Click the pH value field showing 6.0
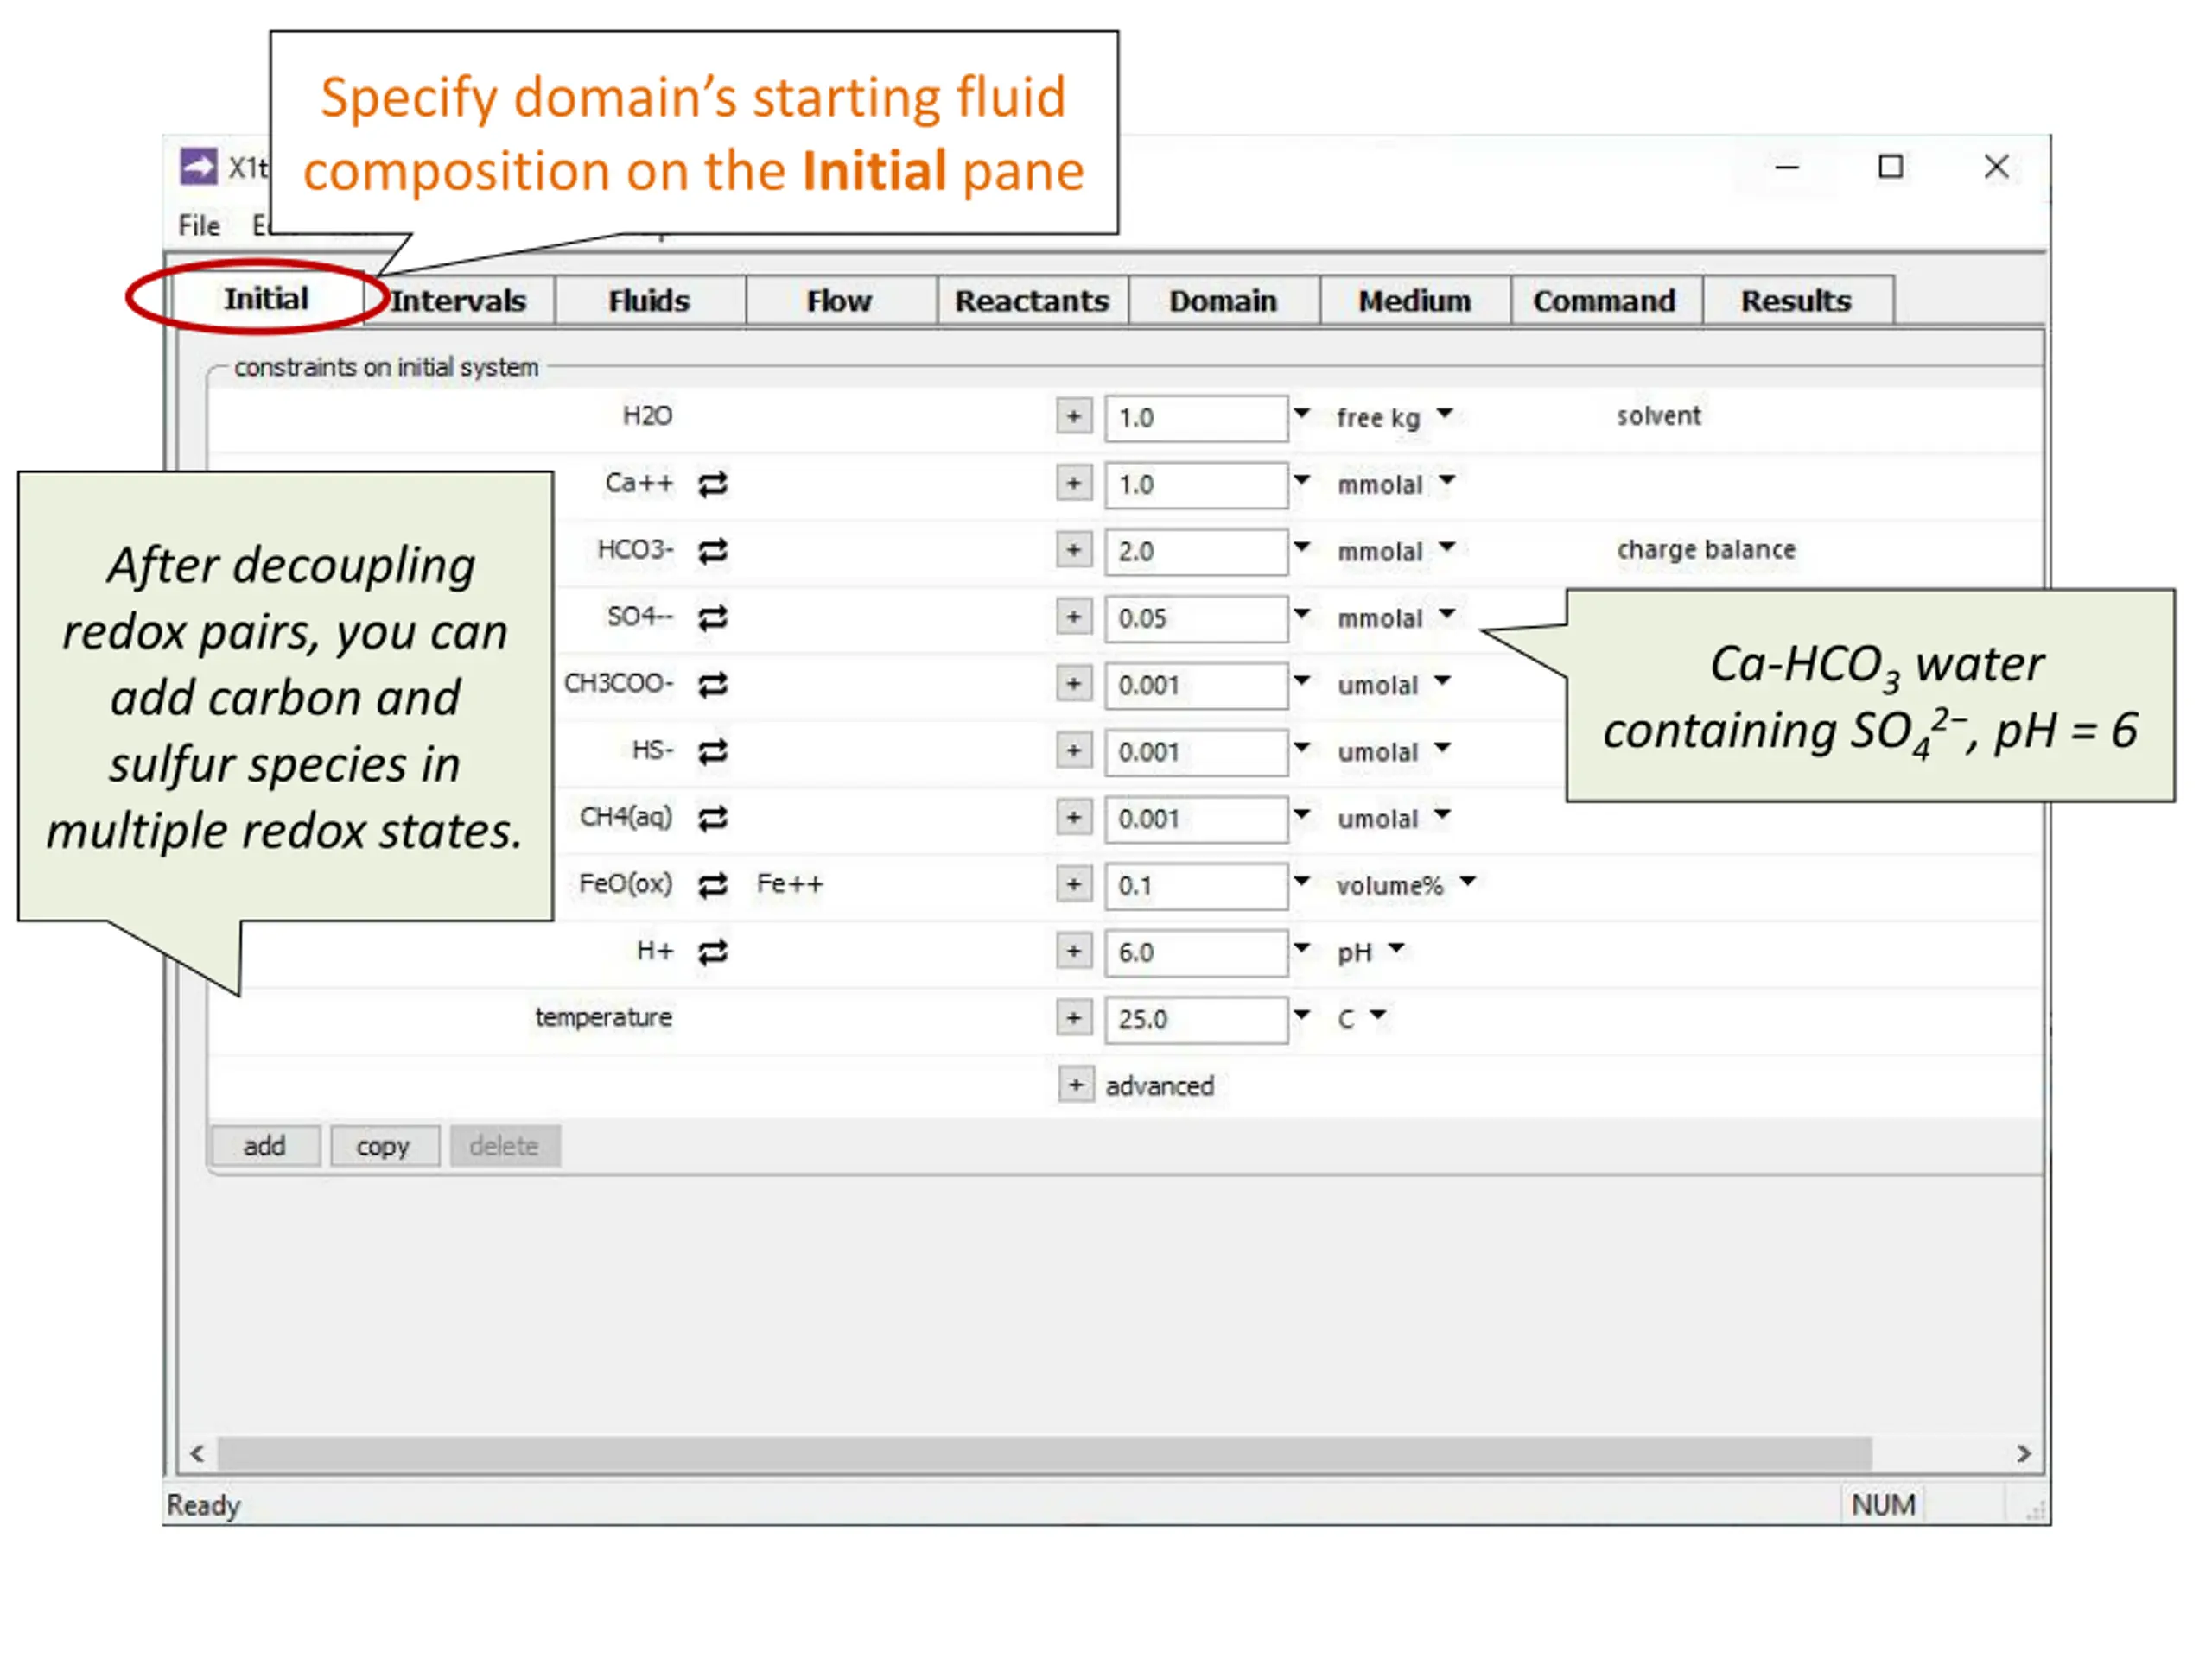Screen dimensions: 2212x1658 (1196, 952)
